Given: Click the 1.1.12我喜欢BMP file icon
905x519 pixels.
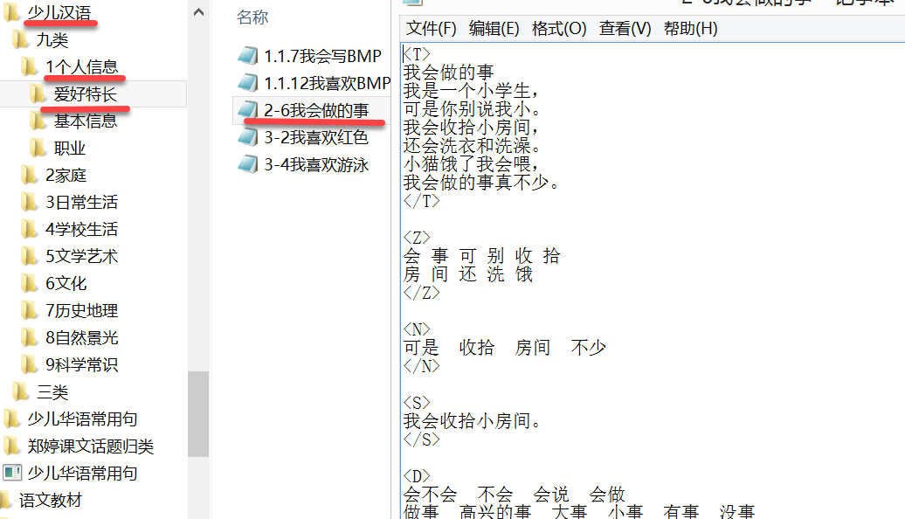Looking at the screenshot, I should pyautogui.click(x=248, y=83).
